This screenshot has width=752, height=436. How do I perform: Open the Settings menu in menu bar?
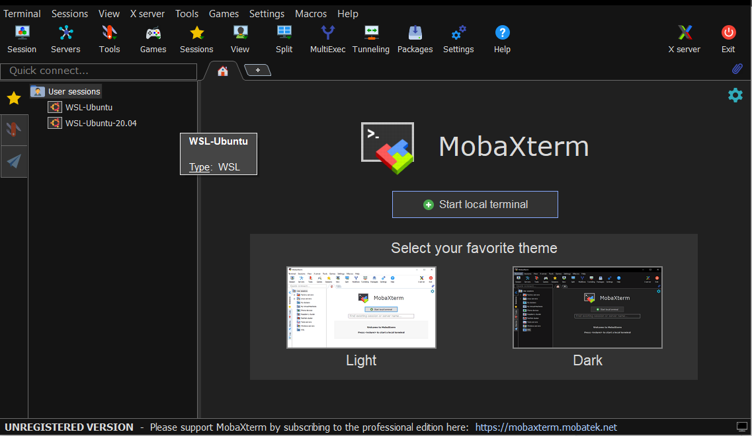[x=267, y=14]
